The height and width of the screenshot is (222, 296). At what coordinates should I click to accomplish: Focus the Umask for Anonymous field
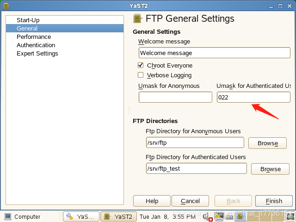(175, 97)
